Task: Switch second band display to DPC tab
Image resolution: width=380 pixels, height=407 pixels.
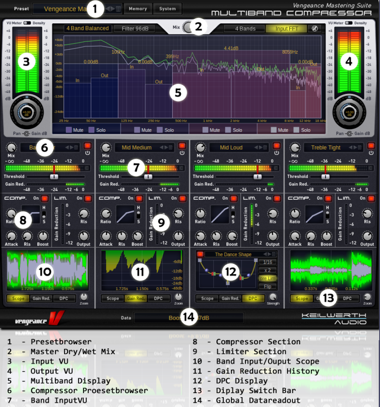Action: coord(159,298)
